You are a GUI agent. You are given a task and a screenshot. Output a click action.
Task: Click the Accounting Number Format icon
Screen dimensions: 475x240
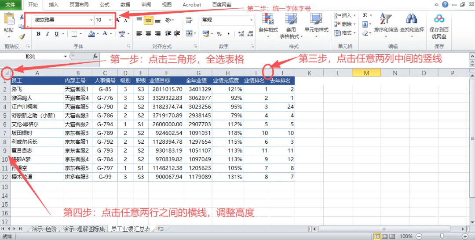click(206, 33)
